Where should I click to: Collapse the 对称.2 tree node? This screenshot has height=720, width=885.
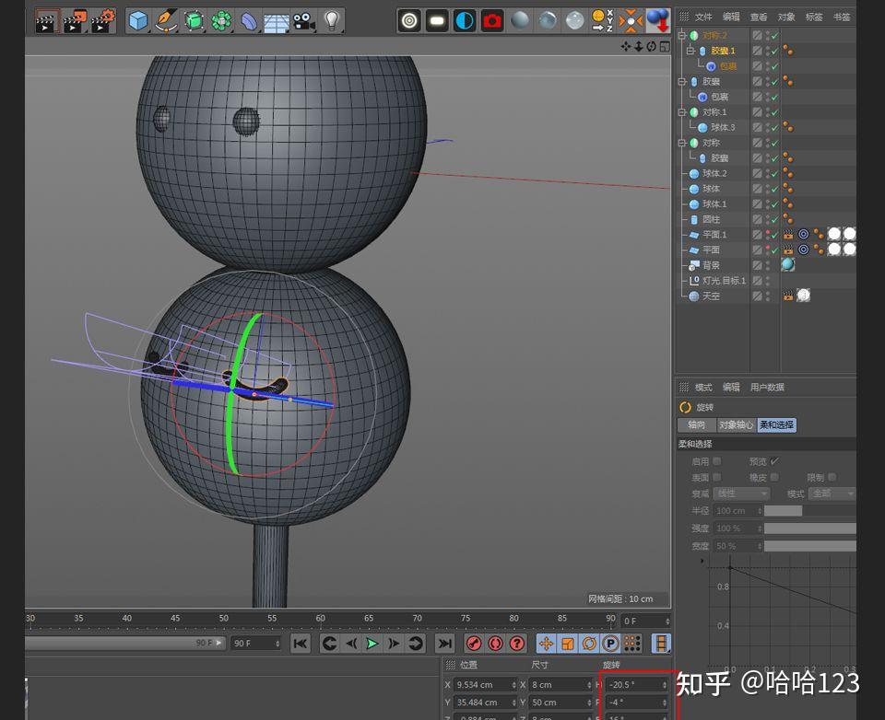(x=682, y=36)
